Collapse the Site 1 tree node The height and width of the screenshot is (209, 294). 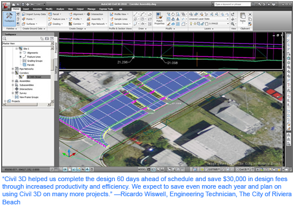coord(17,49)
